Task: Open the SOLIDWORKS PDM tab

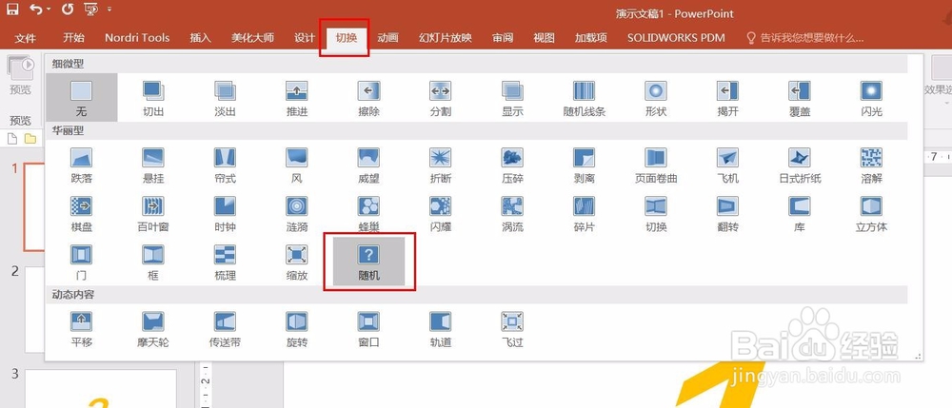Action: (x=676, y=38)
